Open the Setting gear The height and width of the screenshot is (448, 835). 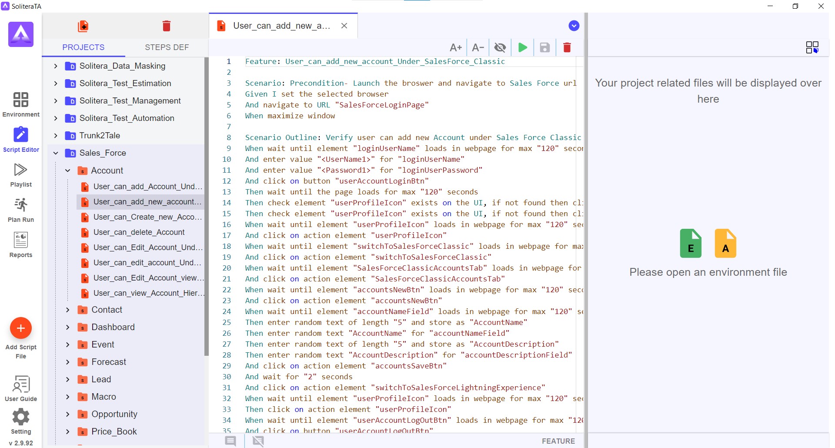[21, 421]
